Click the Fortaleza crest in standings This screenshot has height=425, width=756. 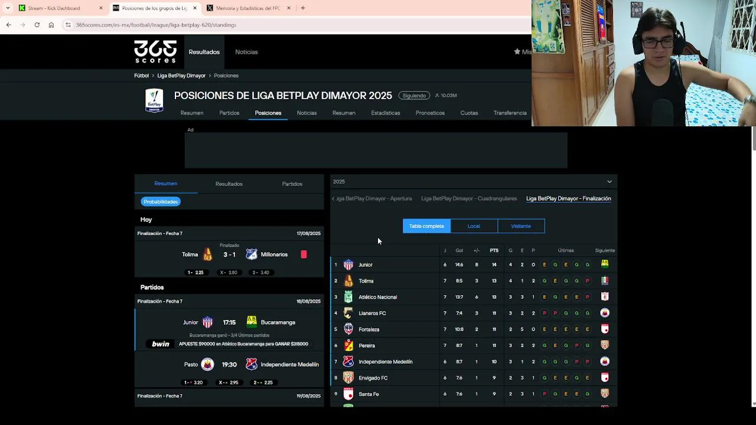348,329
